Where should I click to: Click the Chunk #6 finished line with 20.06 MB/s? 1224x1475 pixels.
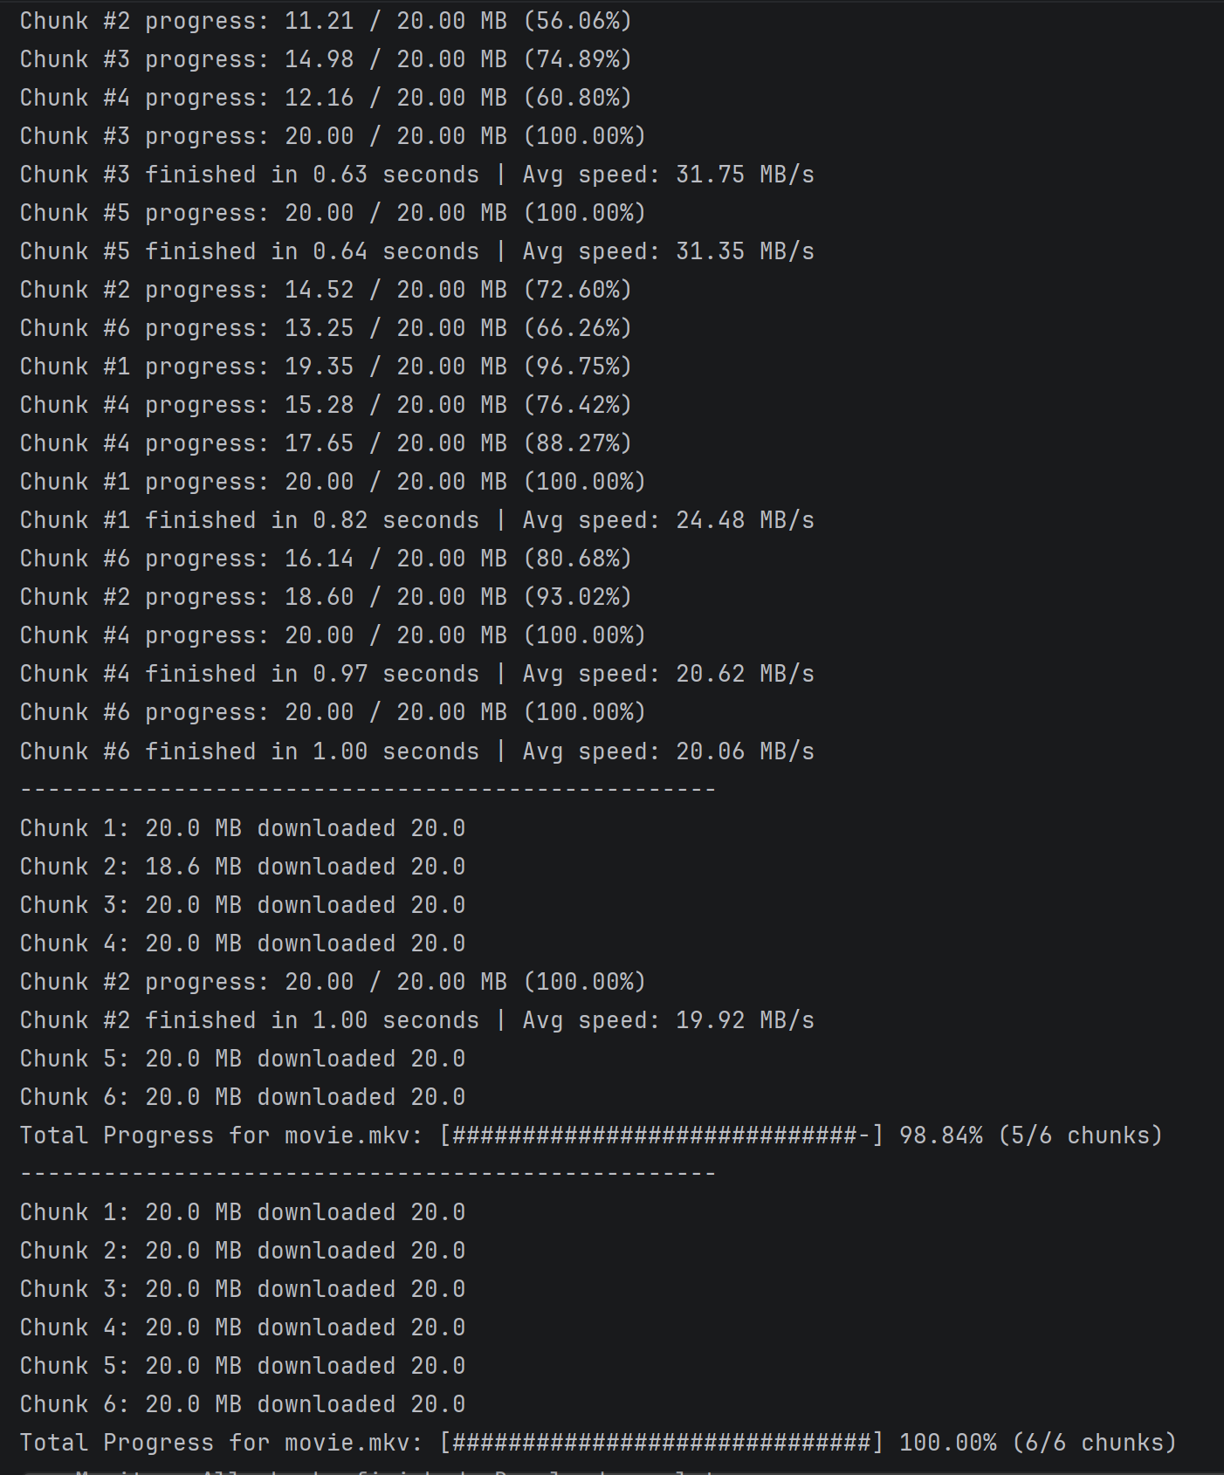tap(417, 751)
